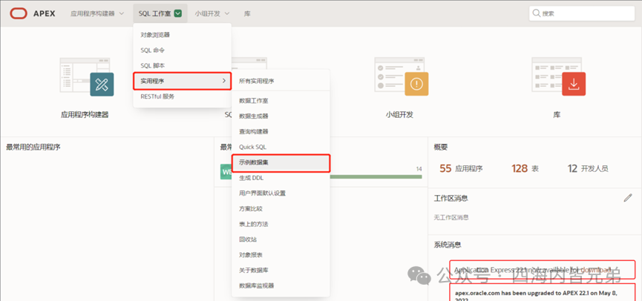
Task: Open the 12 开发人员 summary count
Action: [x=588, y=168]
